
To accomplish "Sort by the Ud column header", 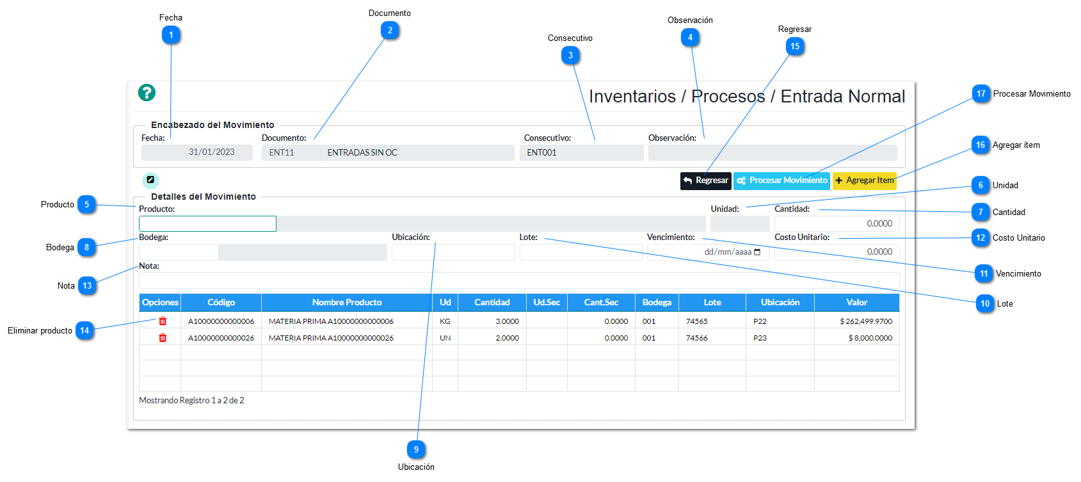I will click(445, 303).
